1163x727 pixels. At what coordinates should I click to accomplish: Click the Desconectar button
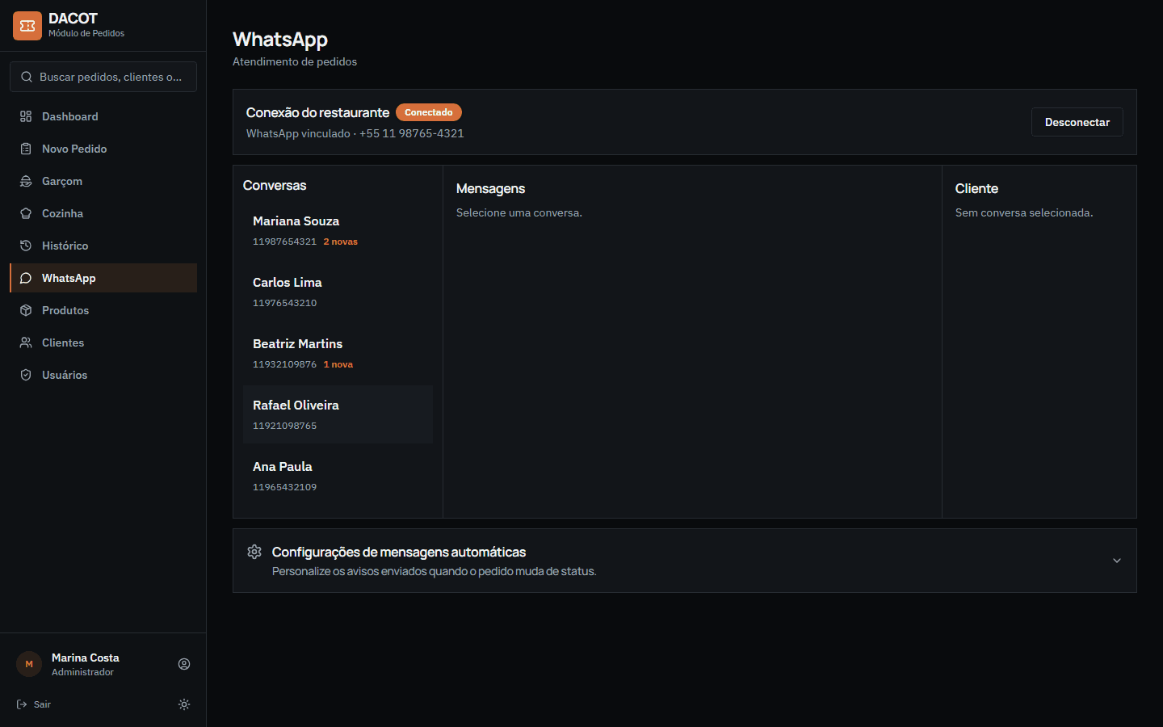[1077, 122]
